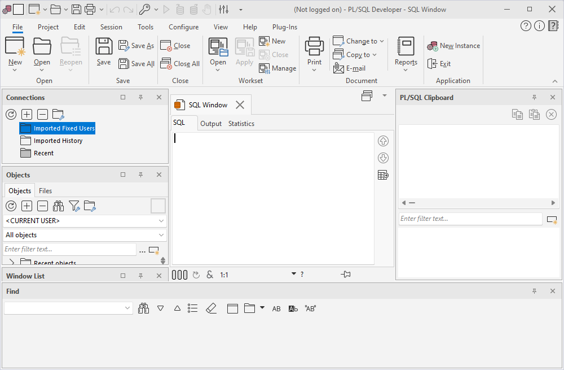This screenshot has width=564, height=370.
Task: Select the Imported History folder
Action: click(x=51, y=141)
